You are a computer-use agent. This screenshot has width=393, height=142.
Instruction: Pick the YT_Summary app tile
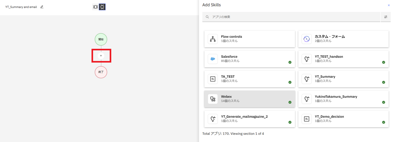click(343, 79)
